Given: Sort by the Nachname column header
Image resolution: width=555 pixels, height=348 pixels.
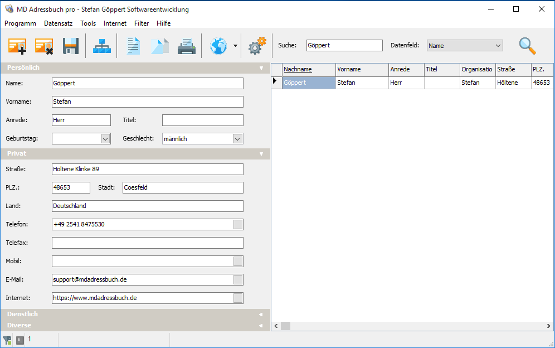Looking at the screenshot, I should point(298,69).
